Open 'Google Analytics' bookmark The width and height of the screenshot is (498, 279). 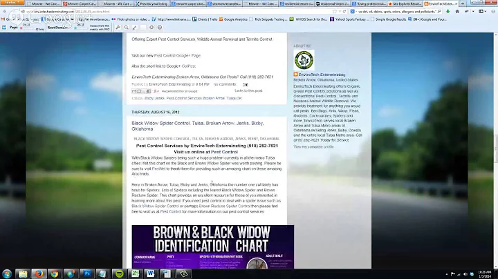pos(233,19)
